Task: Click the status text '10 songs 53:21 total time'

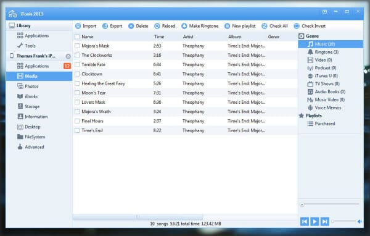Action: pos(175,224)
